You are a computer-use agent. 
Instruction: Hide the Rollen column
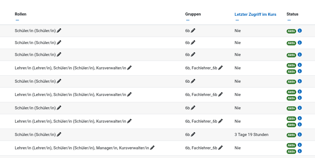17,20
